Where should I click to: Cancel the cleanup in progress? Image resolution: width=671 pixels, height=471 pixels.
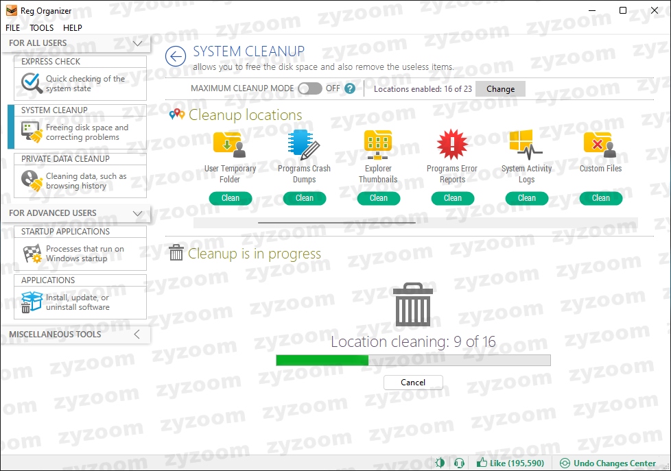pyautogui.click(x=413, y=383)
